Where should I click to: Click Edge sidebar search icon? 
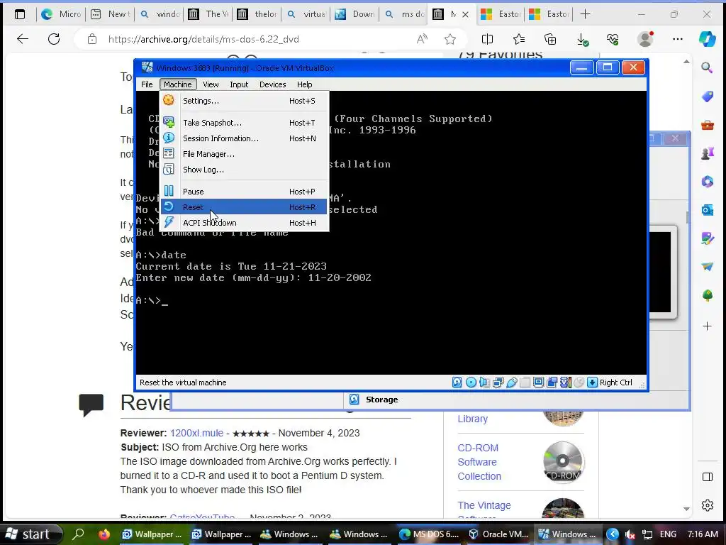click(707, 68)
